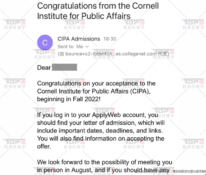
Task: Click the email subject line "Institute for Public Affairs"
Action: click(x=84, y=16)
